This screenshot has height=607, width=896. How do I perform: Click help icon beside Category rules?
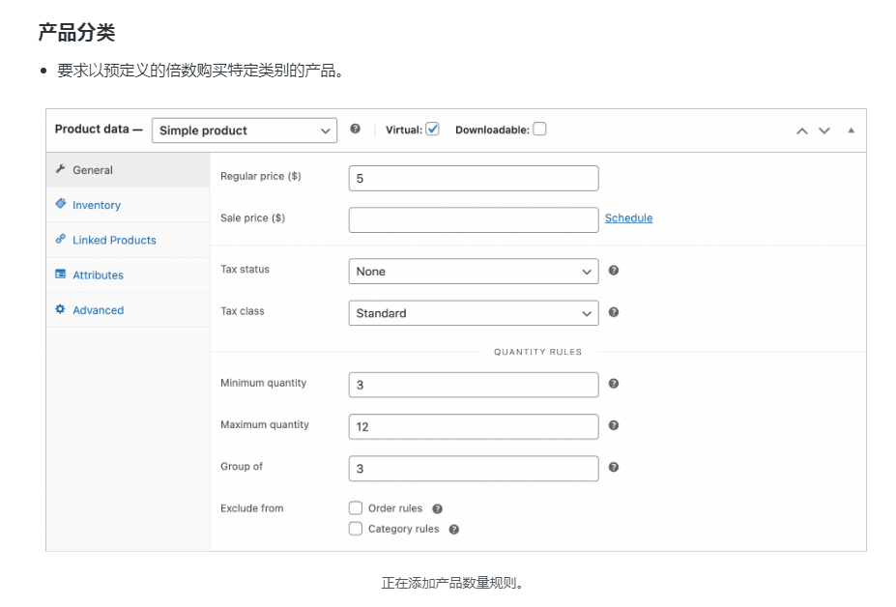[453, 530]
